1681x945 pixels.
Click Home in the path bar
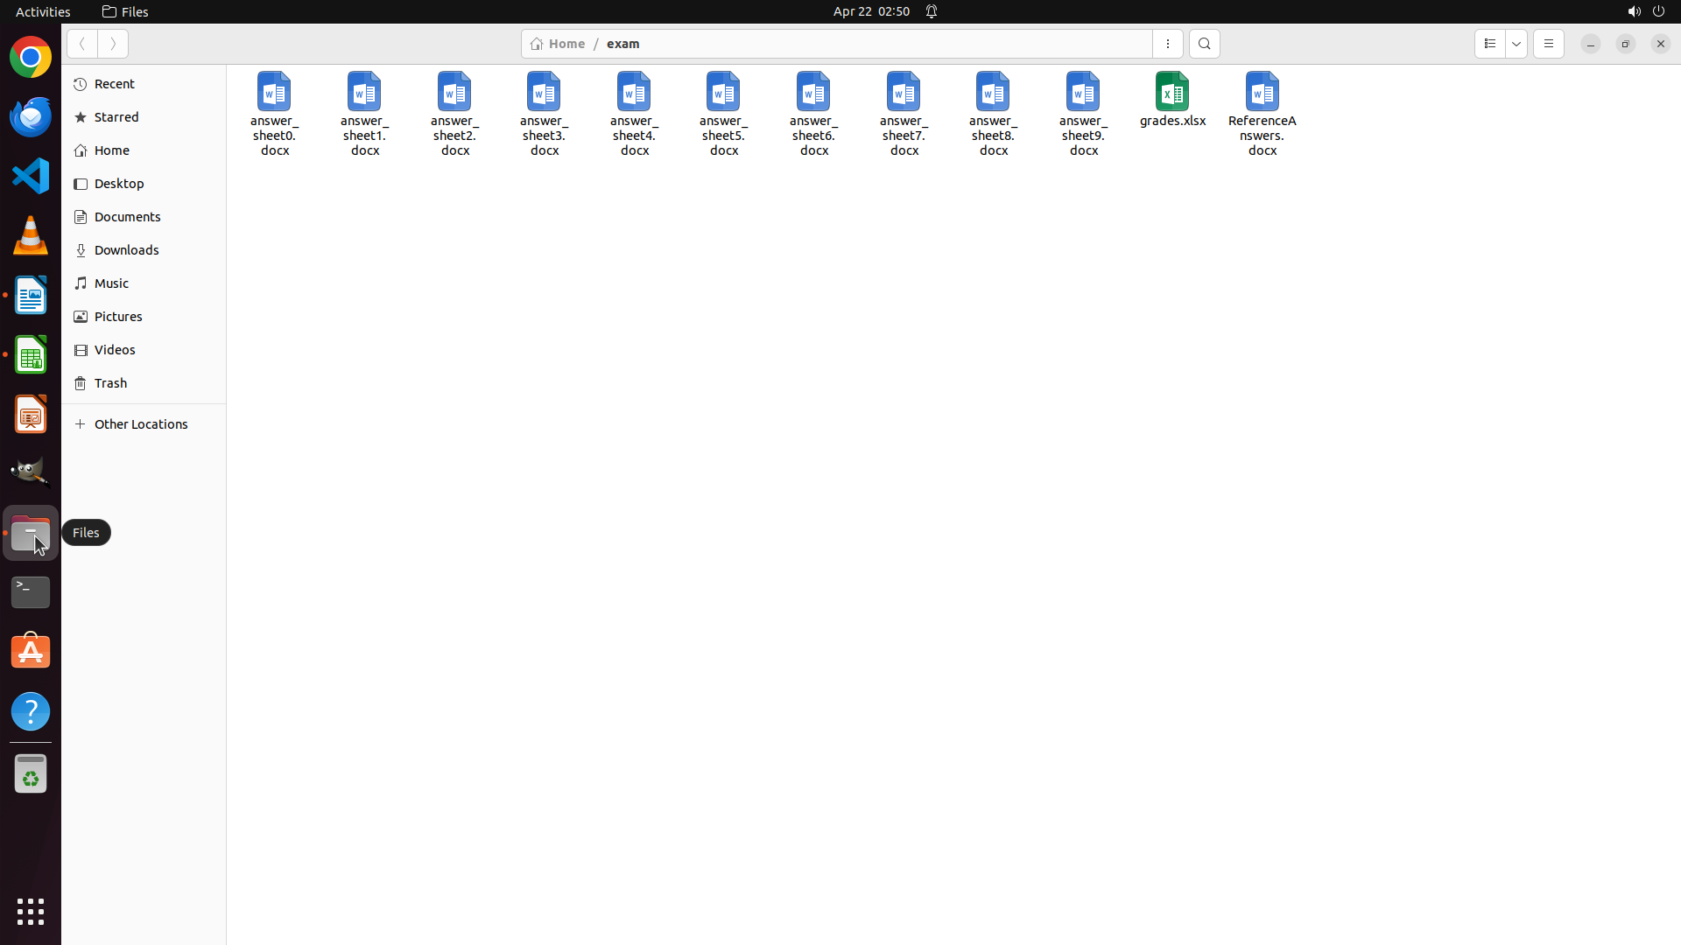coord(558,44)
